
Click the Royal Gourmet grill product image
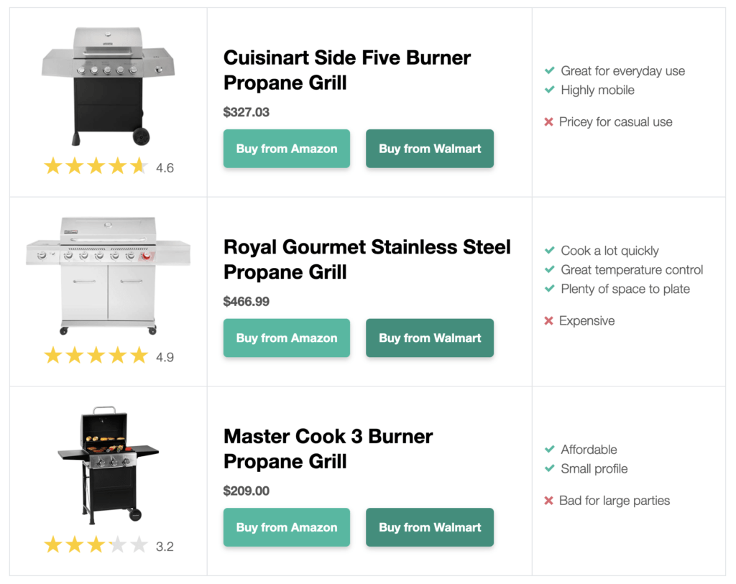pos(109,275)
